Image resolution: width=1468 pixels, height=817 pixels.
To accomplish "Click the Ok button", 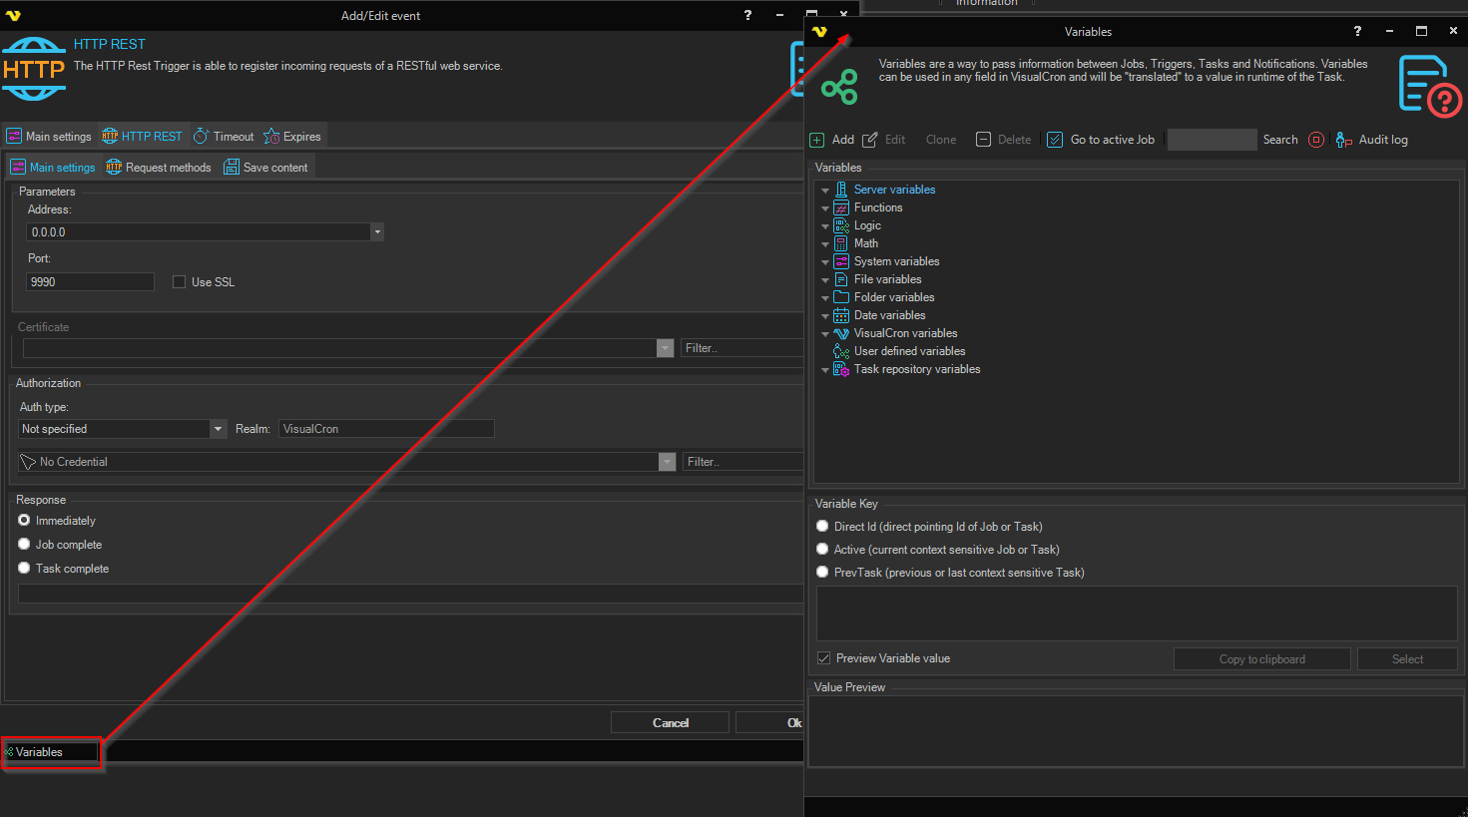I will click(770, 723).
